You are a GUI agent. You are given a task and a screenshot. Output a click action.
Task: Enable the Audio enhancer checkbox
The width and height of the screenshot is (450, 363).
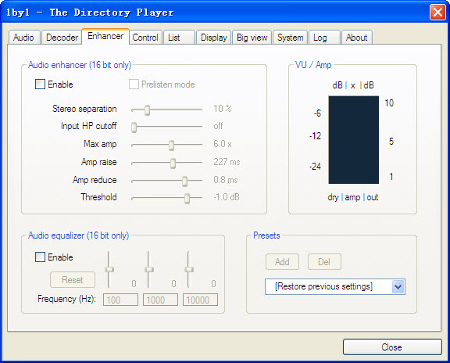click(x=40, y=84)
